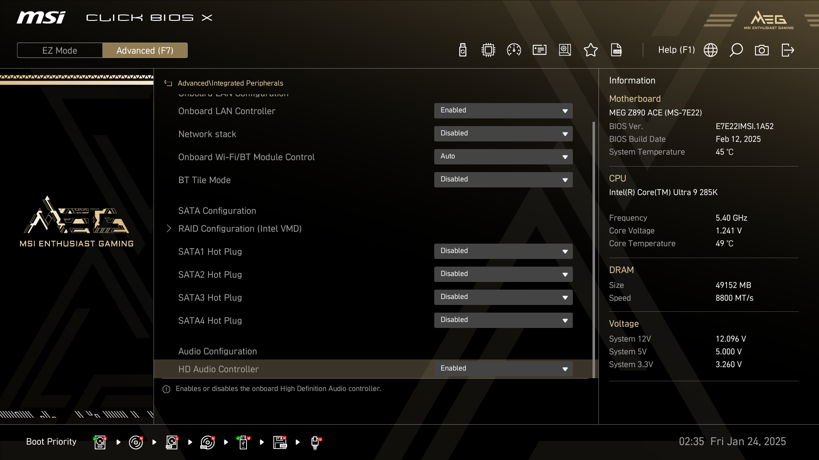The width and height of the screenshot is (819, 460).
Task: Select the Network stack label
Action: (207, 134)
